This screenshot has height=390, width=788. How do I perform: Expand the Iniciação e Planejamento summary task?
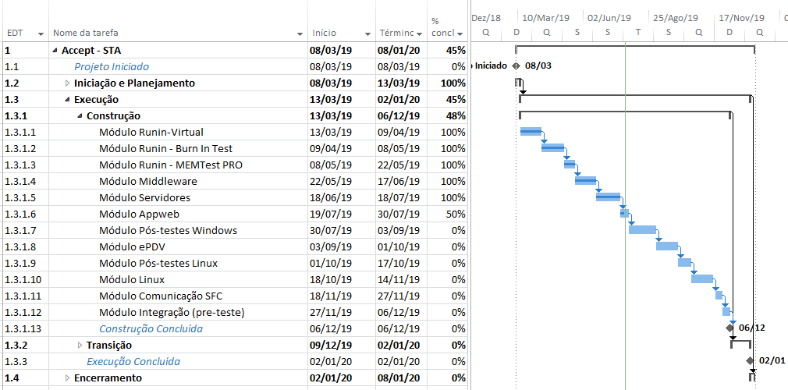point(68,83)
